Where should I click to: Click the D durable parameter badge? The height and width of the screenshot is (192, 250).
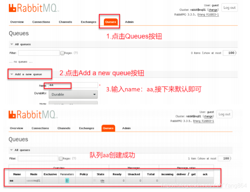67,181
